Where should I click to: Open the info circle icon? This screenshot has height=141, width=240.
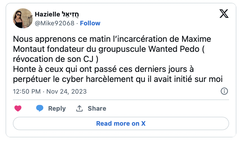224,91
